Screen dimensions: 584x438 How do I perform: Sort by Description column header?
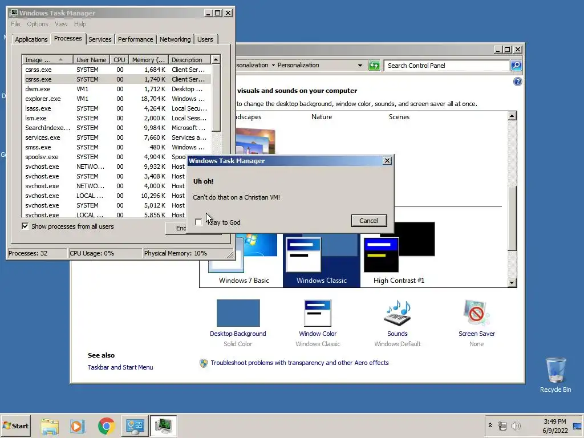189,59
